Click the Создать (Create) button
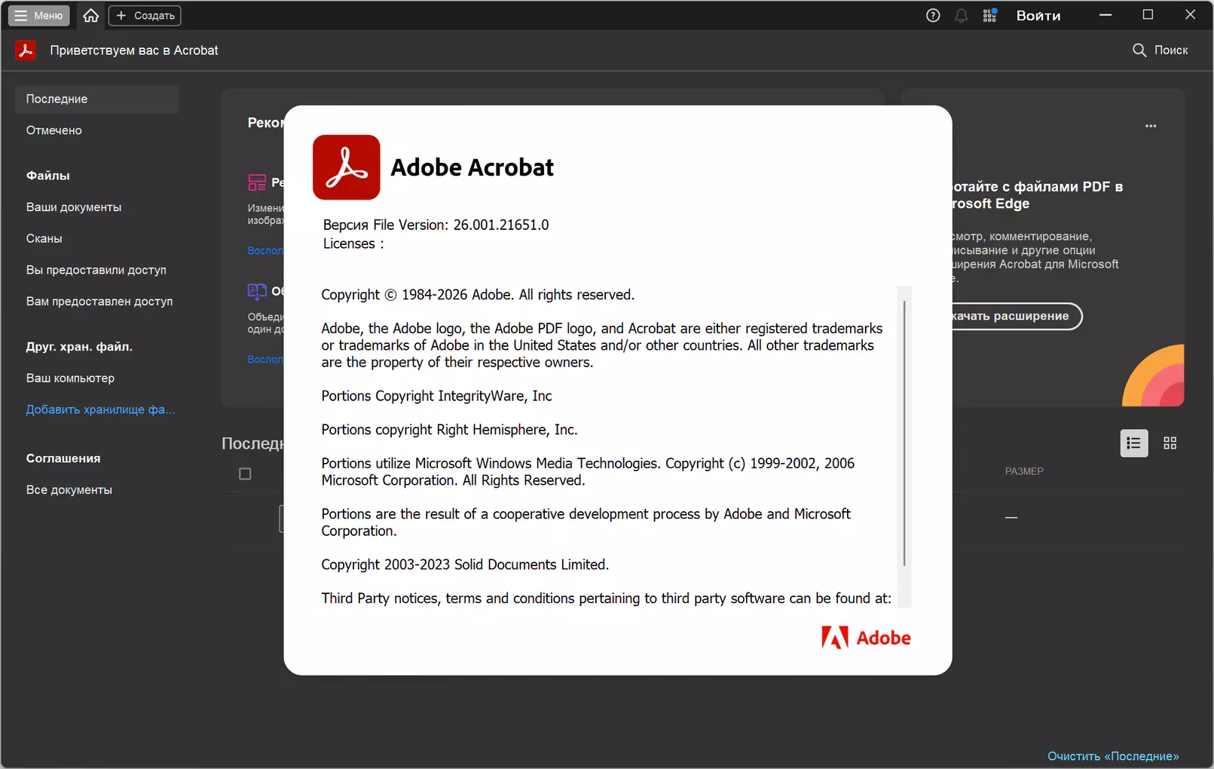Screen dimensions: 1214x769 click(145, 15)
